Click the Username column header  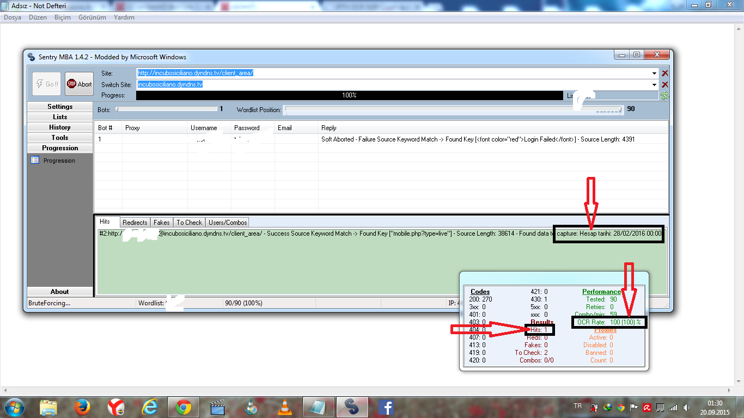point(204,128)
